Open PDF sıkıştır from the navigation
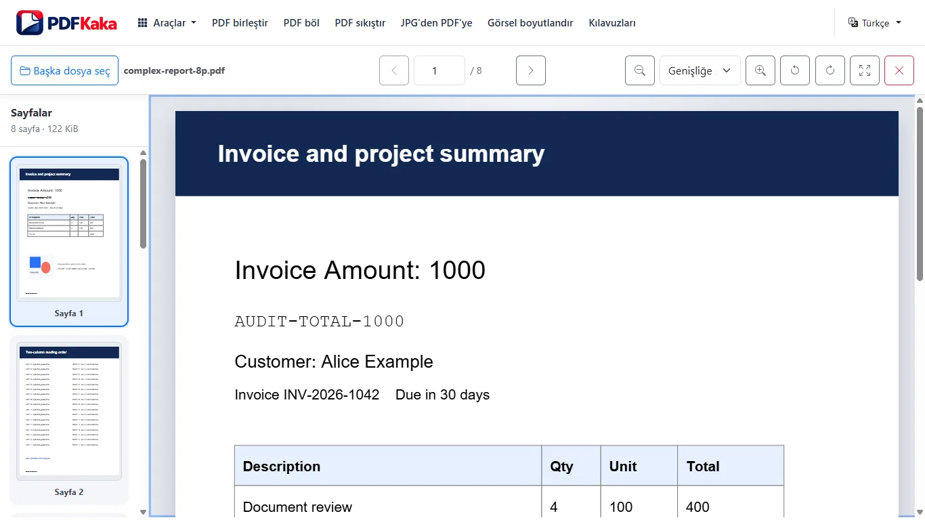The height and width of the screenshot is (520, 925). (x=360, y=23)
